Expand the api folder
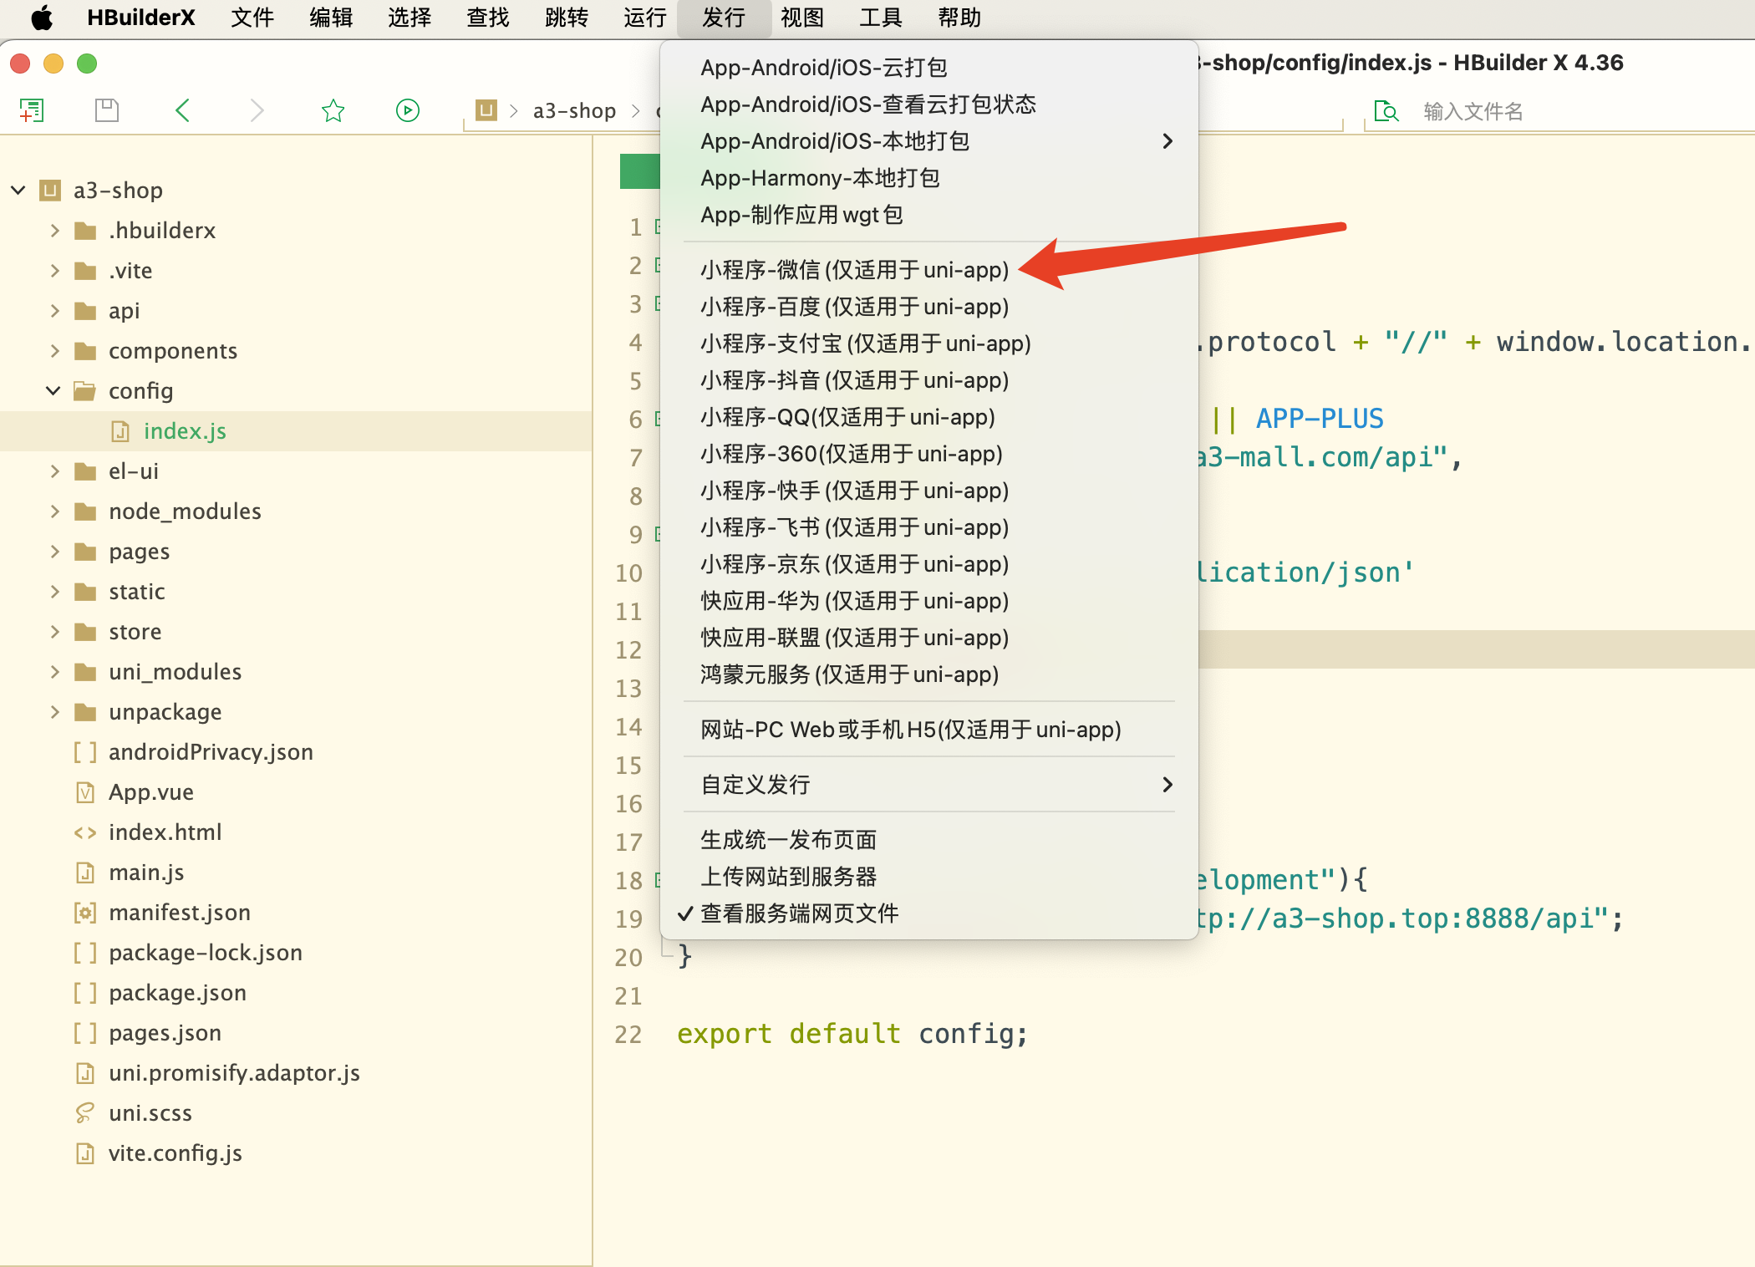The height and width of the screenshot is (1267, 1755). tap(55, 311)
